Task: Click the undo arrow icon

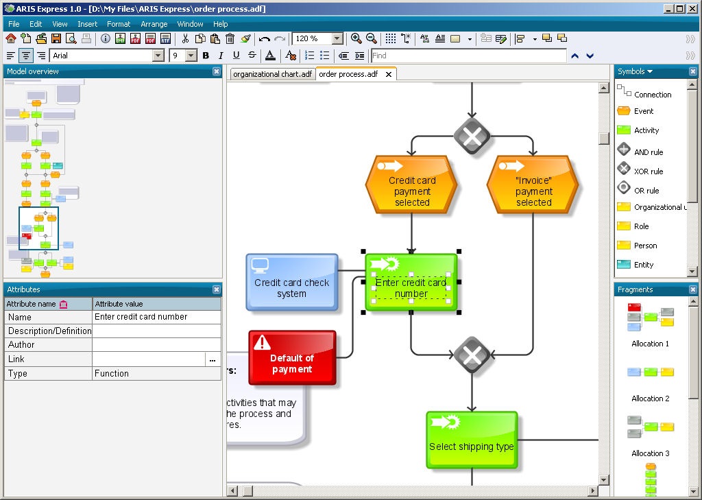Action: [265, 38]
